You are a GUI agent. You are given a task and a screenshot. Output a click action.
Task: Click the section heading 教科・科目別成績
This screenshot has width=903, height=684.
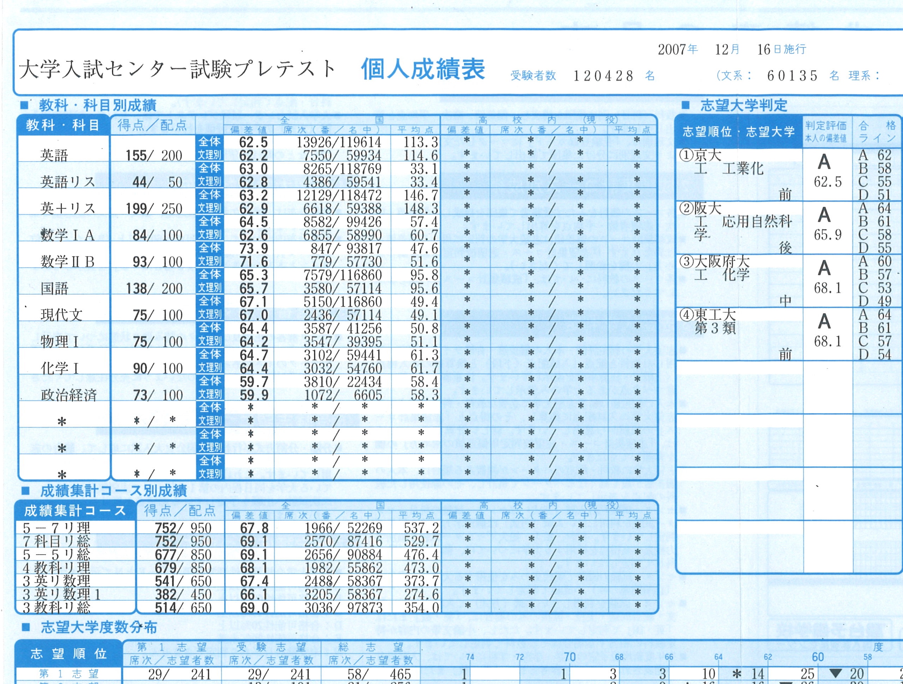98,106
